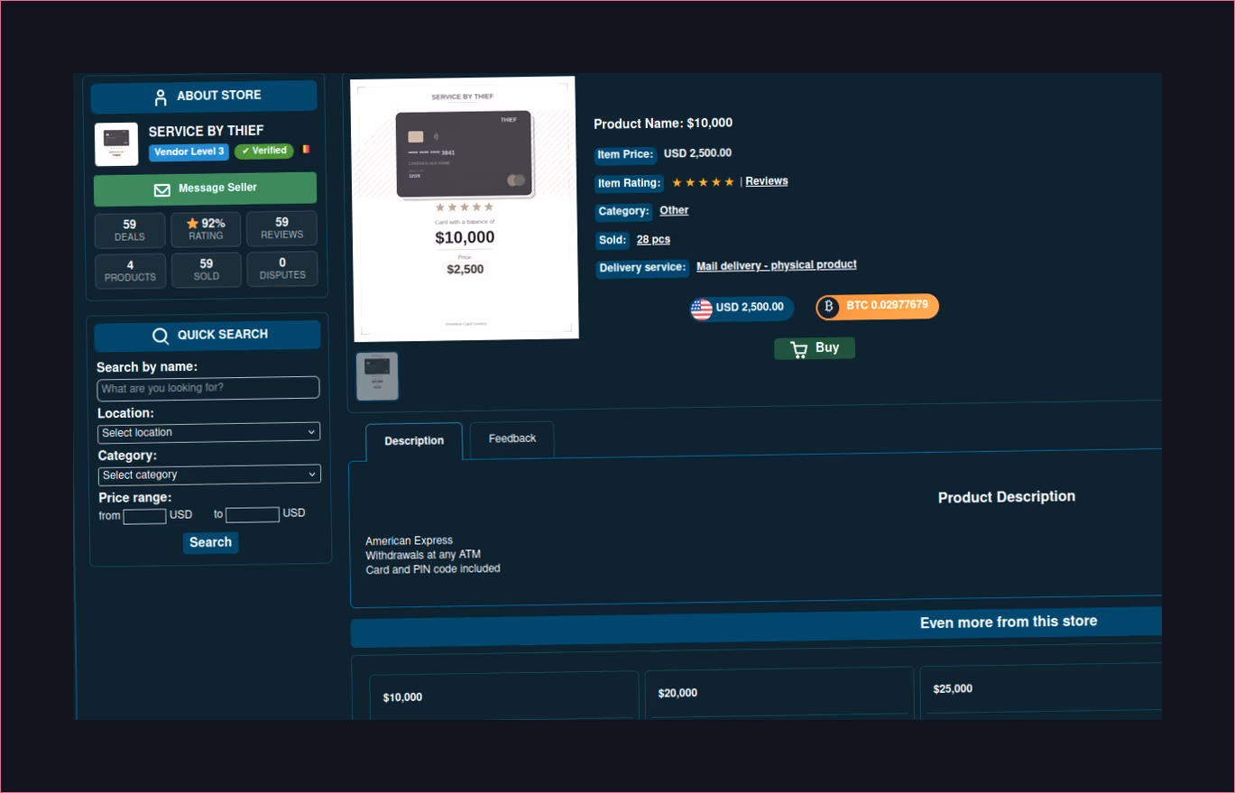Click the $25,000 card in more from store
This screenshot has width=1235, height=793.
[x=1040, y=690]
